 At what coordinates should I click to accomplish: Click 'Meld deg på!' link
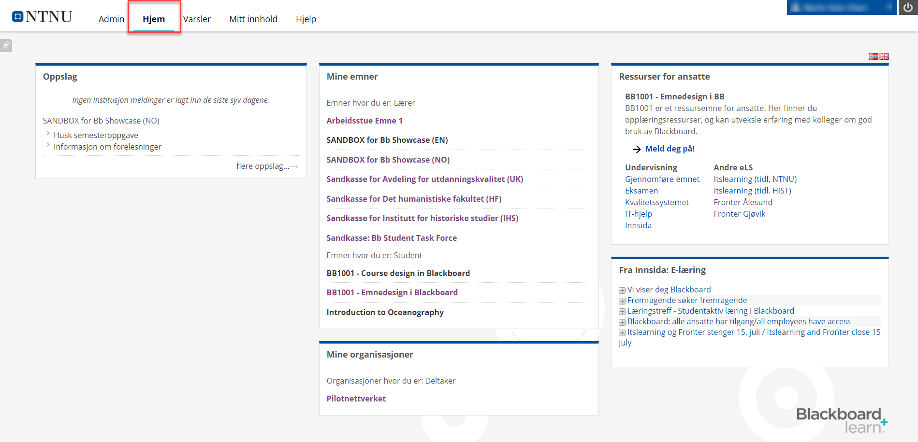pos(670,149)
